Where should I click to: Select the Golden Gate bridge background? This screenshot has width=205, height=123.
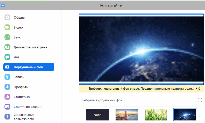[127, 115]
